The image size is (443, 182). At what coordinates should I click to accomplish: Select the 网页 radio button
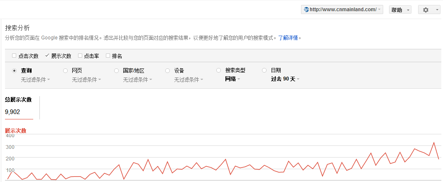[x=65, y=70]
